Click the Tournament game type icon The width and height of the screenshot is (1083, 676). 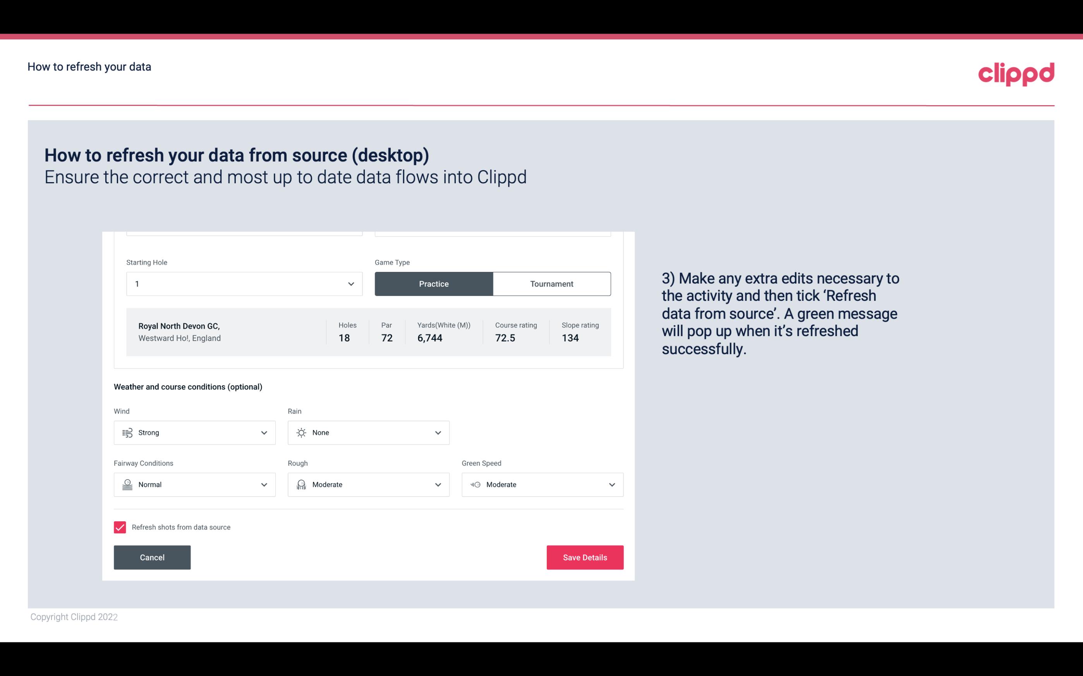coord(552,283)
